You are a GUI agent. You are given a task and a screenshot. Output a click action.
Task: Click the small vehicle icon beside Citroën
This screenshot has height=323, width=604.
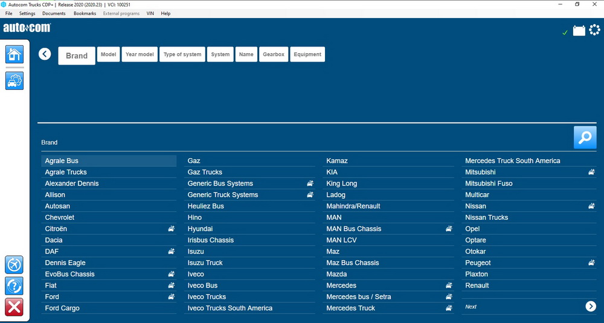click(171, 229)
